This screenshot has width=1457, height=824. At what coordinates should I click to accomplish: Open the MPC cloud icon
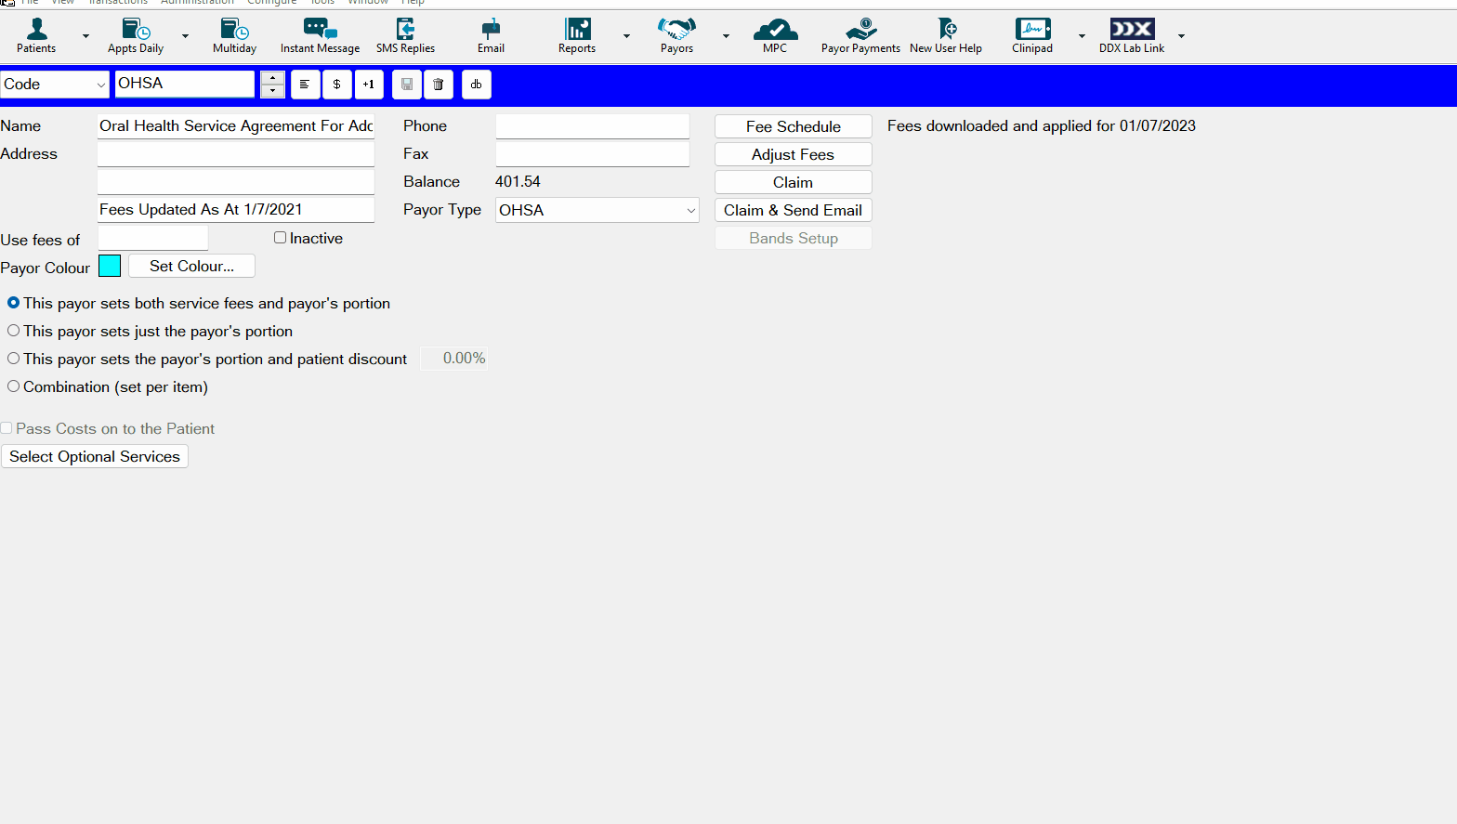point(775,36)
